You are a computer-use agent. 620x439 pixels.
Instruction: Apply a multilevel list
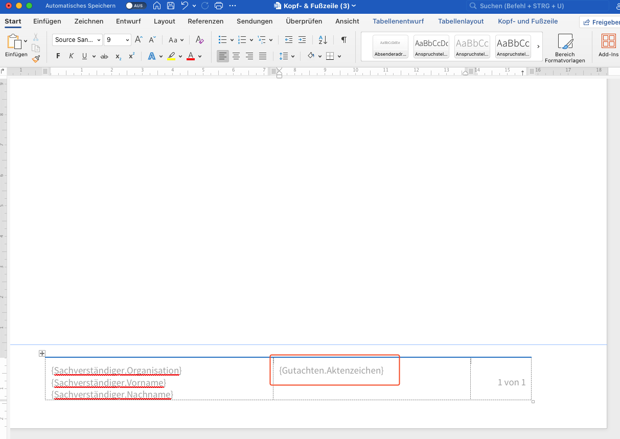(261, 40)
